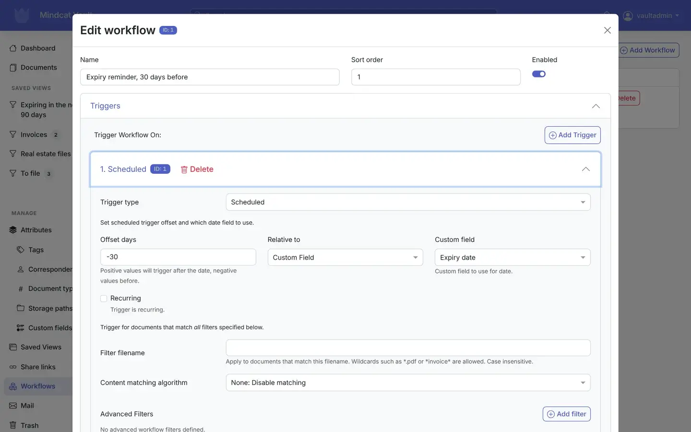Click the Share links icon
This screenshot has height=432, width=691.
[x=13, y=367]
